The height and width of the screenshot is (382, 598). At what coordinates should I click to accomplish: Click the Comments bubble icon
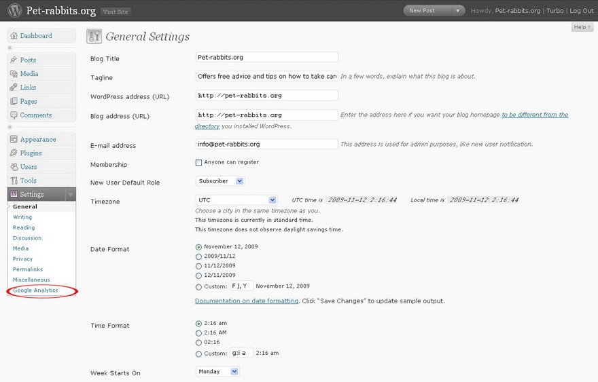click(x=14, y=115)
